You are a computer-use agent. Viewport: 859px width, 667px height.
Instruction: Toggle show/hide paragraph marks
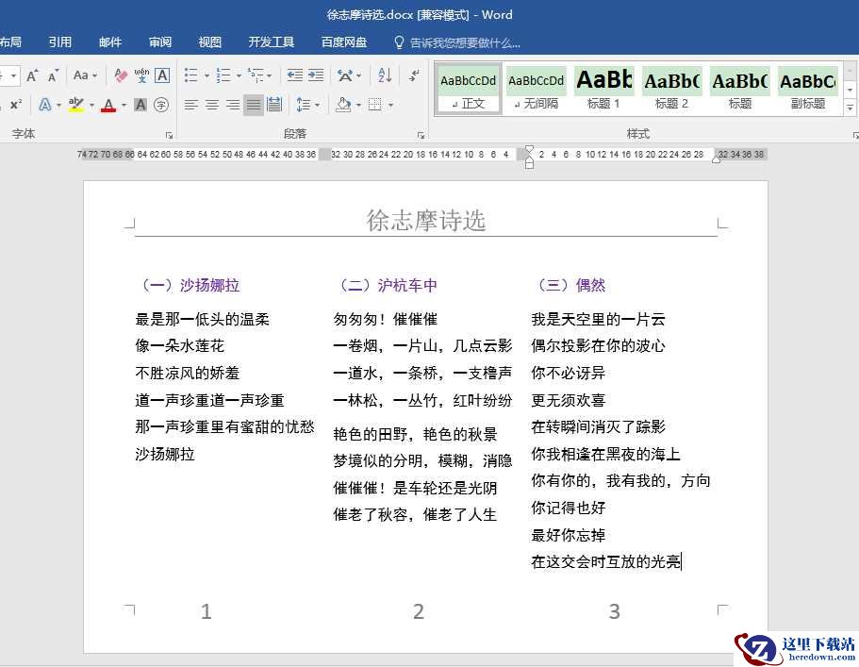[x=414, y=75]
